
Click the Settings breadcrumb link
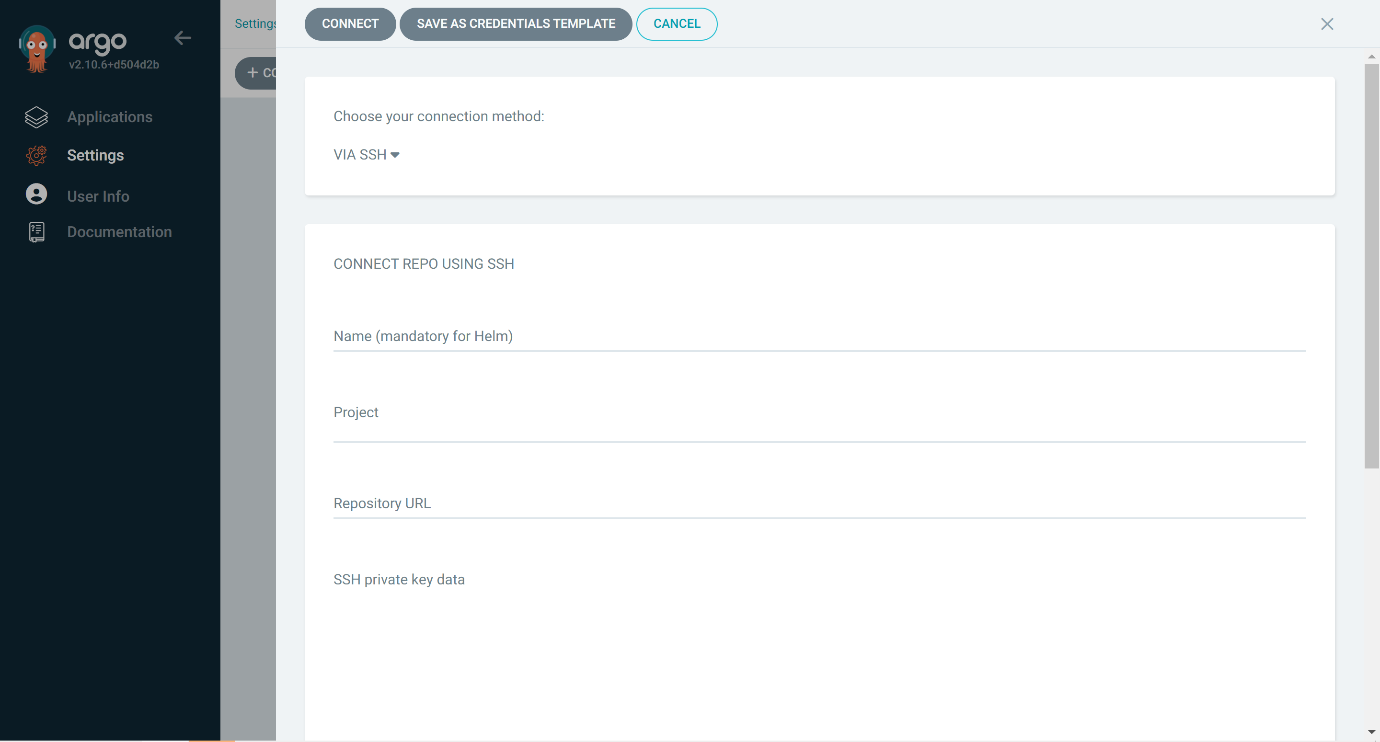click(x=255, y=23)
